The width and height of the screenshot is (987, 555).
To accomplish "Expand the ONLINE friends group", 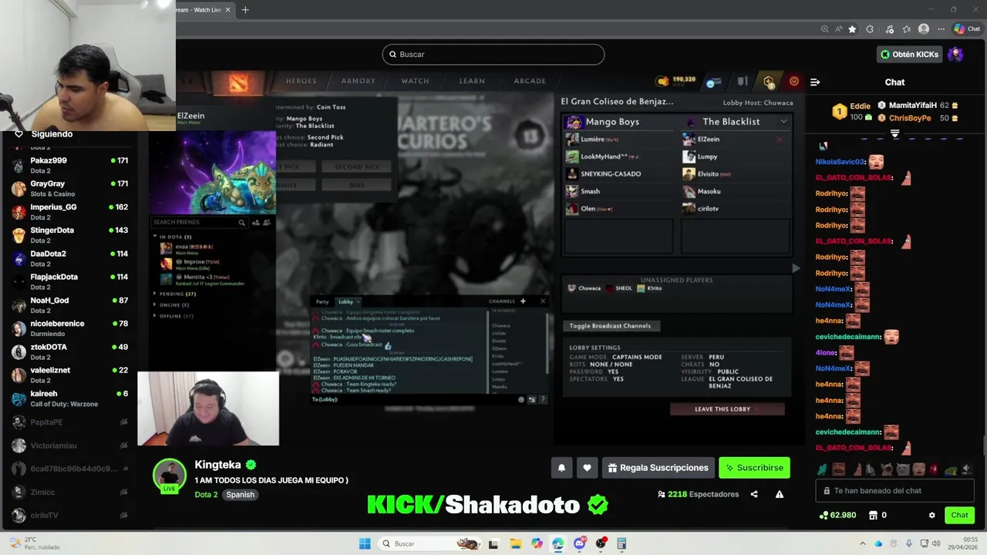I will pos(155,304).
